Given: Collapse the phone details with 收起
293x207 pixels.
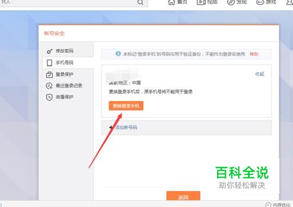Looking at the screenshot, I should coord(260,74).
